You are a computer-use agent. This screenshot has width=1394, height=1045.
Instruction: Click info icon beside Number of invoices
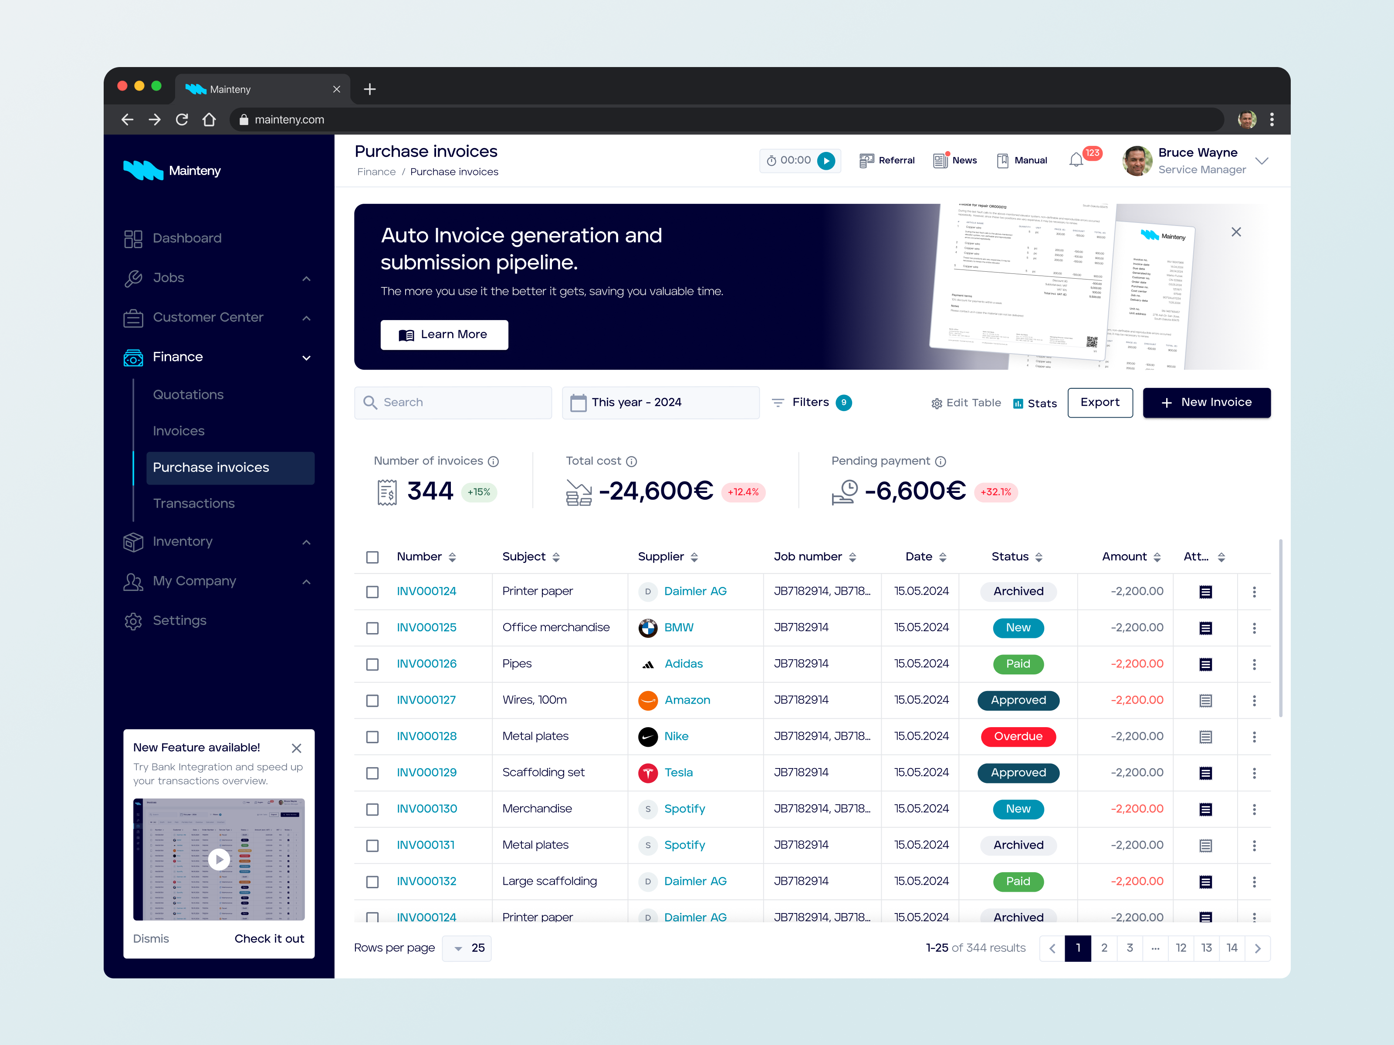[494, 462]
